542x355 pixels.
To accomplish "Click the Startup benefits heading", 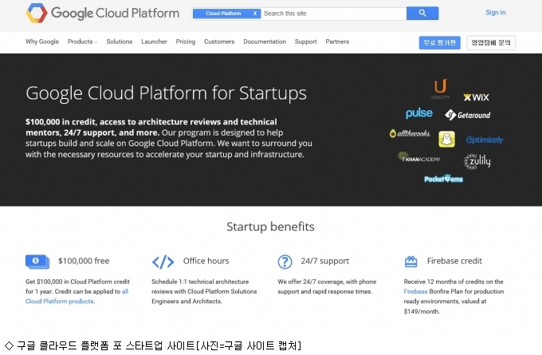I will click(x=271, y=227).
